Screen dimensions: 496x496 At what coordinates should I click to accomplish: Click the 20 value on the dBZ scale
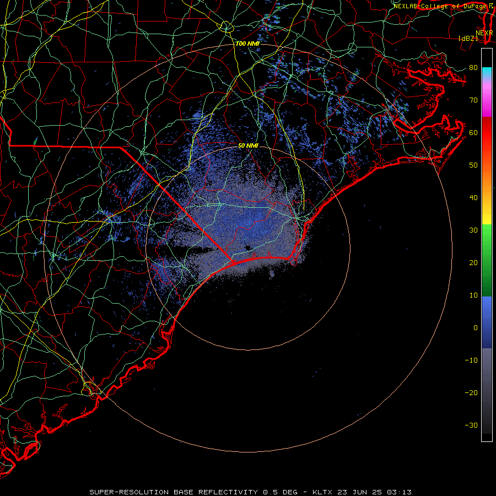coord(473,262)
